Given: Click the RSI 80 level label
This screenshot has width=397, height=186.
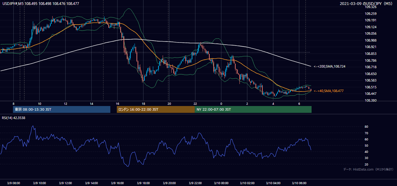Looking at the screenshot, I should pyautogui.click(x=367, y=127).
